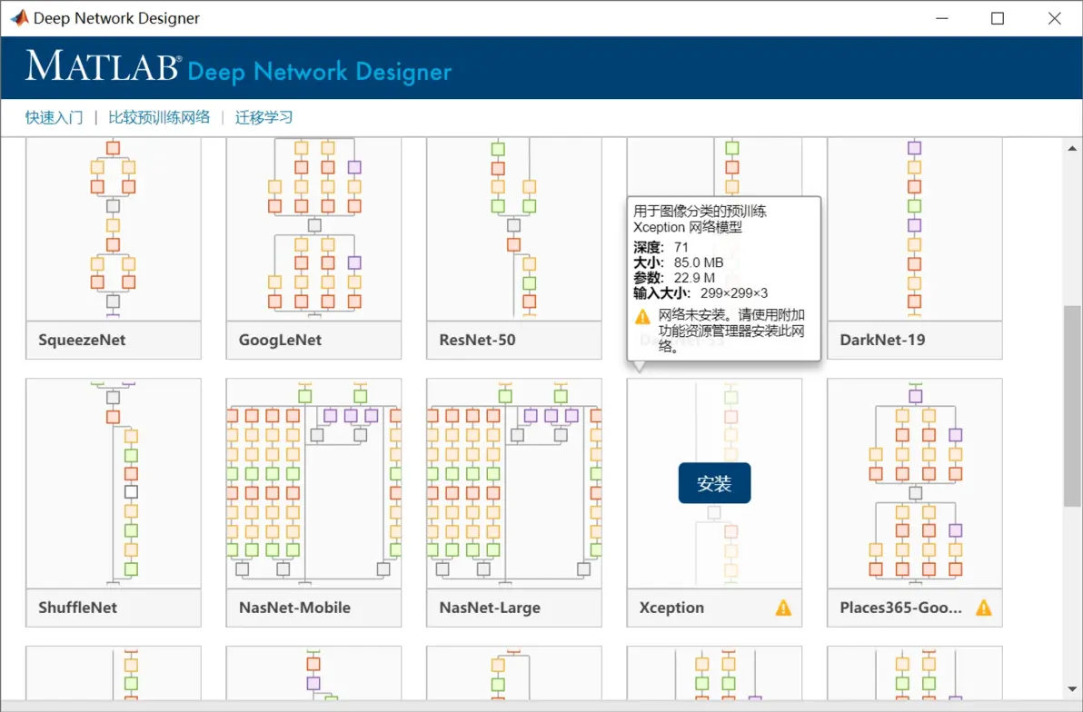This screenshot has height=712, width=1083.
Task: Minimize the Deep Network Designer window
Action: [941, 18]
